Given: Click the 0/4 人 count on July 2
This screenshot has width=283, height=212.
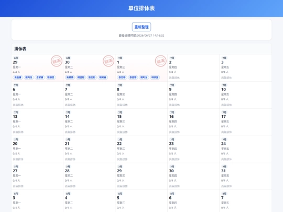Looking at the screenshot, I should [x=173, y=72].
